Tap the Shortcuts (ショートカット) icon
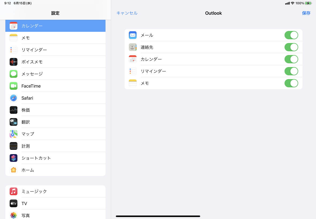 pyautogui.click(x=13, y=158)
